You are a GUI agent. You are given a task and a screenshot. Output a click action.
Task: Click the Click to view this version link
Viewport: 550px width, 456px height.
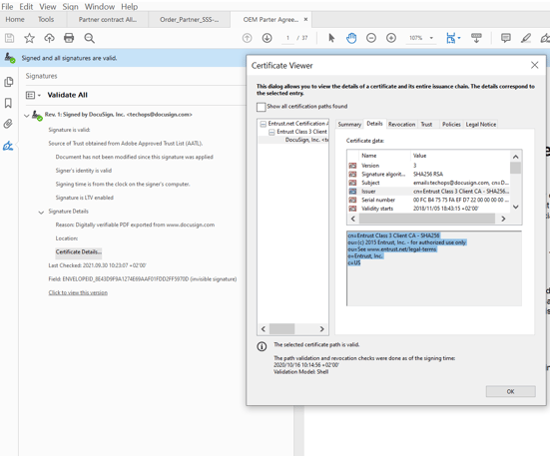[78, 292]
